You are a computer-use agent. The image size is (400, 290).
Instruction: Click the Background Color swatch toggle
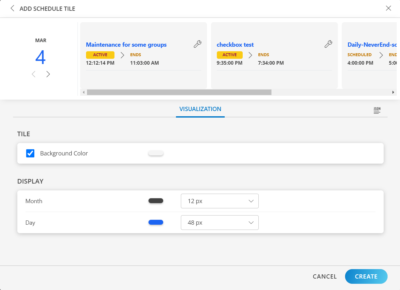coord(156,153)
